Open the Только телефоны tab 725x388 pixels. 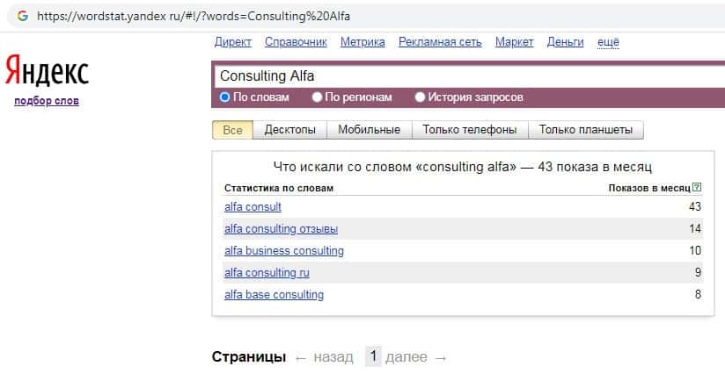tap(469, 130)
